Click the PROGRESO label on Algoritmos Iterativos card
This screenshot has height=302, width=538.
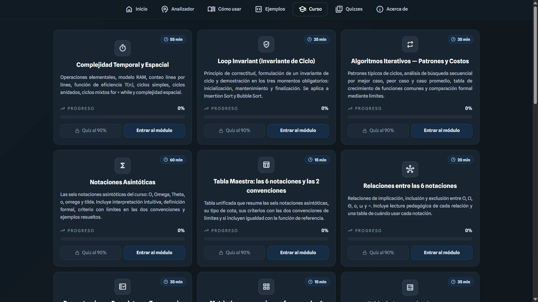[368, 108]
